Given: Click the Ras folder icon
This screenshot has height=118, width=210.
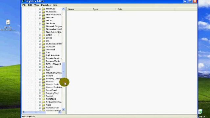Looking at the screenshot, I should pyautogui.click(x=43, y=52).
